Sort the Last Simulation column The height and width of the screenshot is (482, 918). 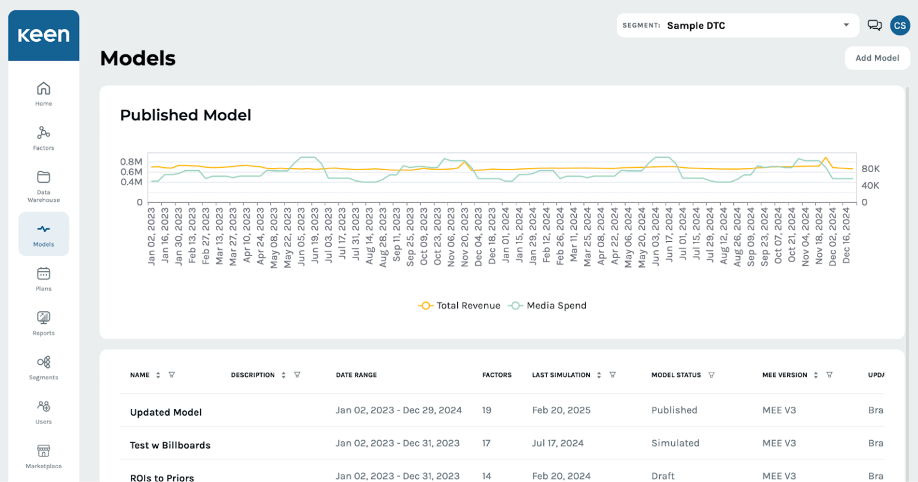598,374
